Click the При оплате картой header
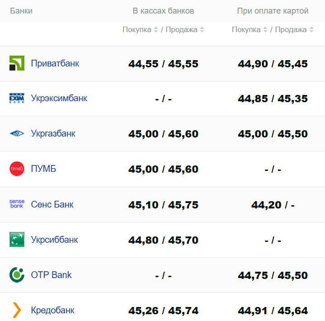This screenshot has width=325, height=321. (x=273, y=11)
